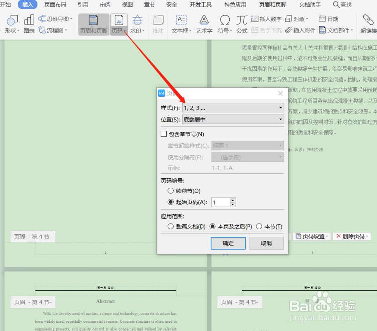Viewport: 377px width, 331px height.
Task: Choose Whole document (整篇文档) scope
Action: coord(170,226)
